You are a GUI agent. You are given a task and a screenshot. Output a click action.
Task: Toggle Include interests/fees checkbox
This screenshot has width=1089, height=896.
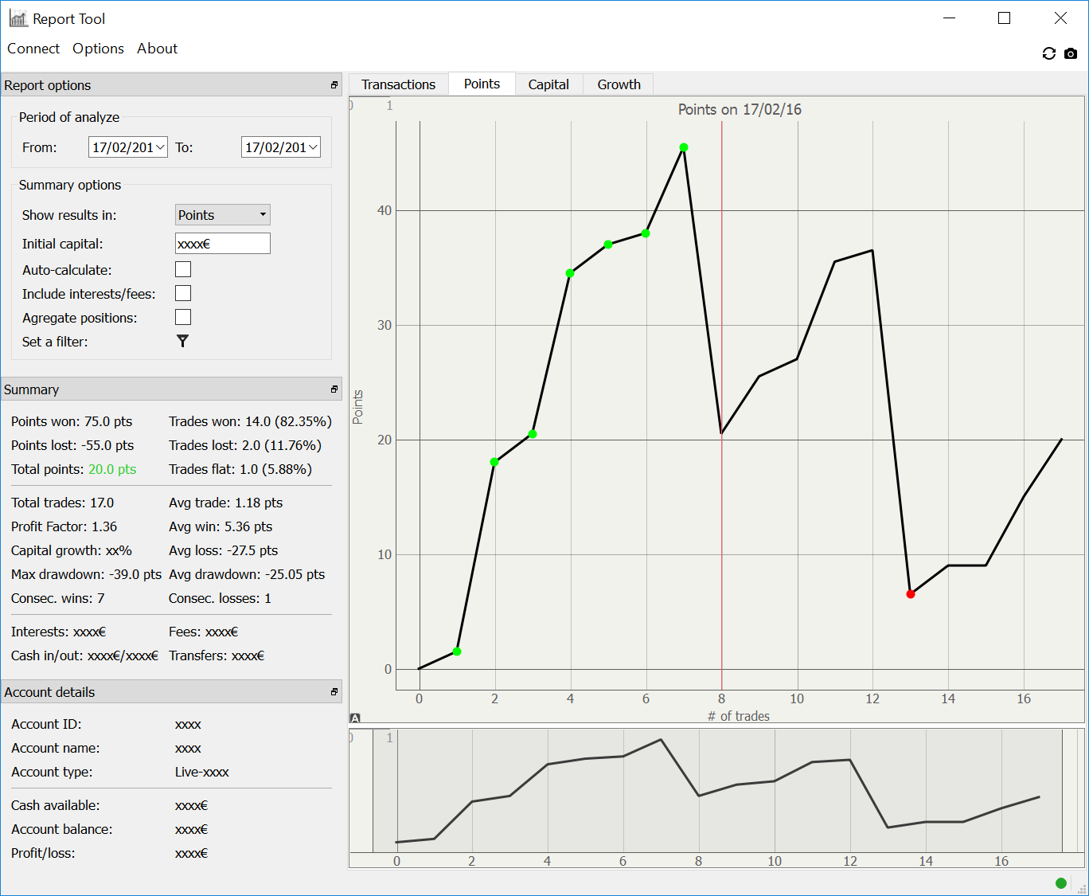tap(183, 293)
